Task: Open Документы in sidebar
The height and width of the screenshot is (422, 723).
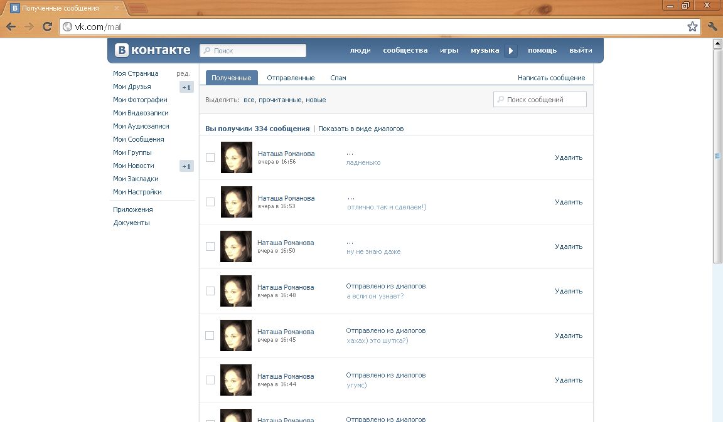Action: (x=131, y=223)
